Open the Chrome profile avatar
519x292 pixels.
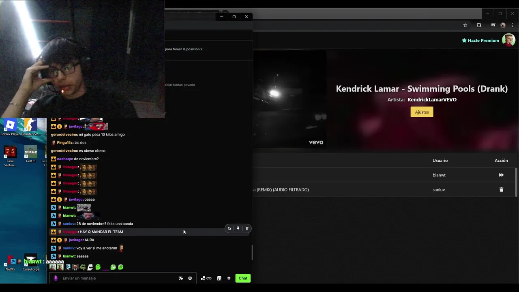pos(503,25)
